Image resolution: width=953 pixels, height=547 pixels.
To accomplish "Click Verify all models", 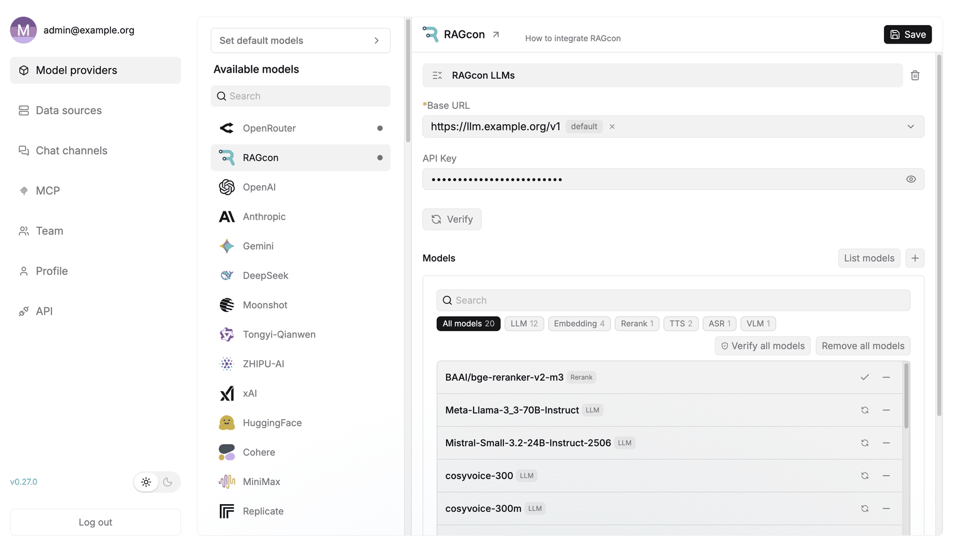I will 762,346.
